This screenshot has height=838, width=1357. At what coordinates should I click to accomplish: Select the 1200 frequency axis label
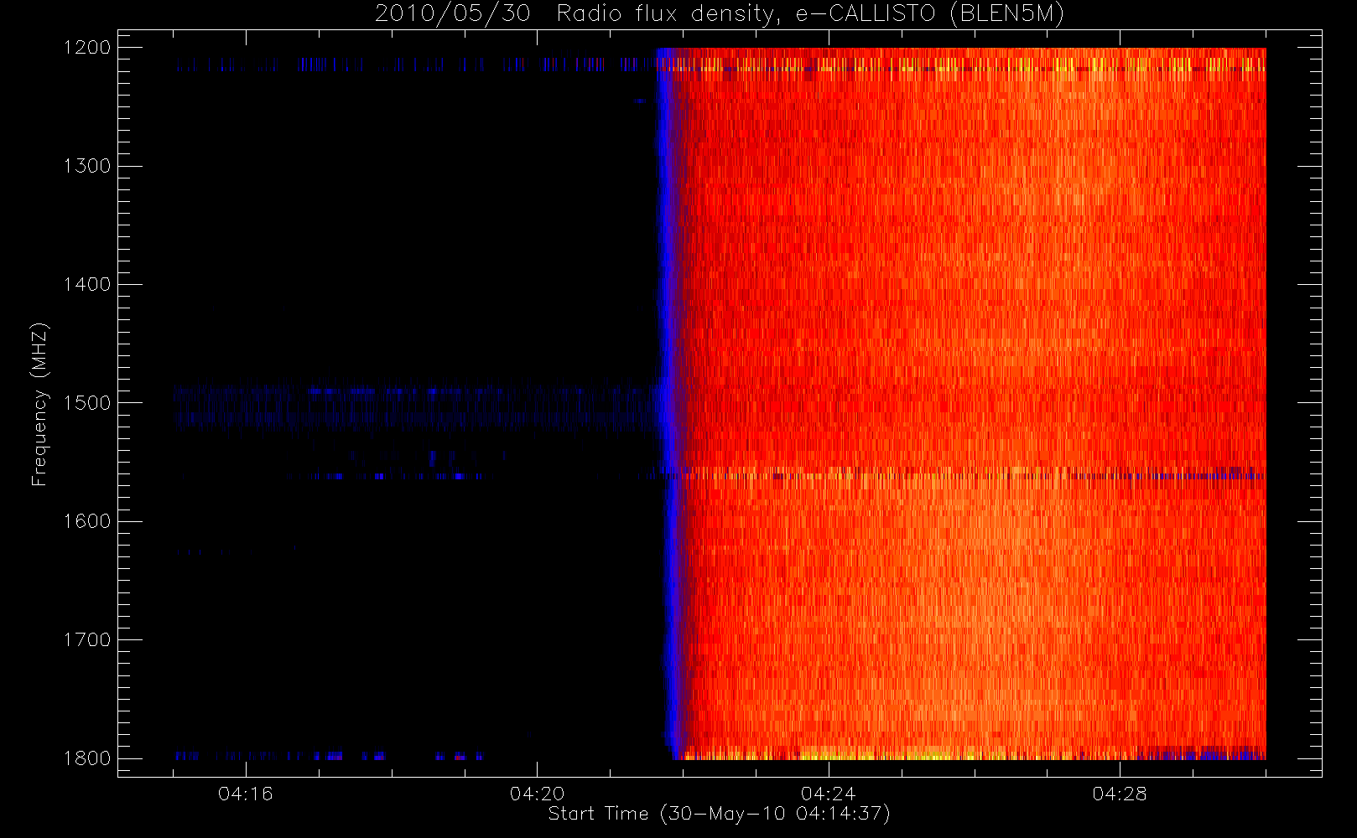click(87, 48)
